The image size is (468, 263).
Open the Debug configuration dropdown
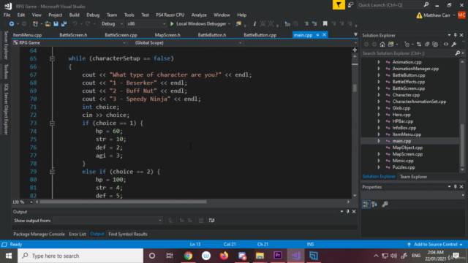tap(112, 24)
